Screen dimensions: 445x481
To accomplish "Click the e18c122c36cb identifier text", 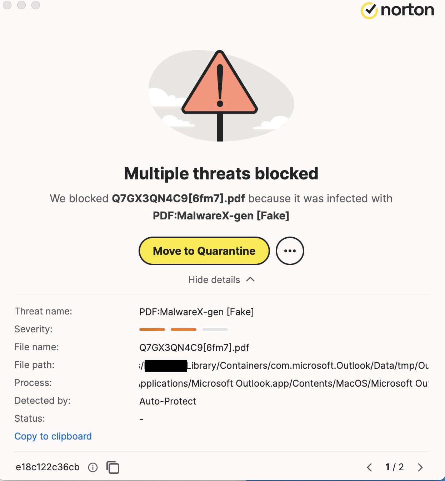I will point(47,467).
